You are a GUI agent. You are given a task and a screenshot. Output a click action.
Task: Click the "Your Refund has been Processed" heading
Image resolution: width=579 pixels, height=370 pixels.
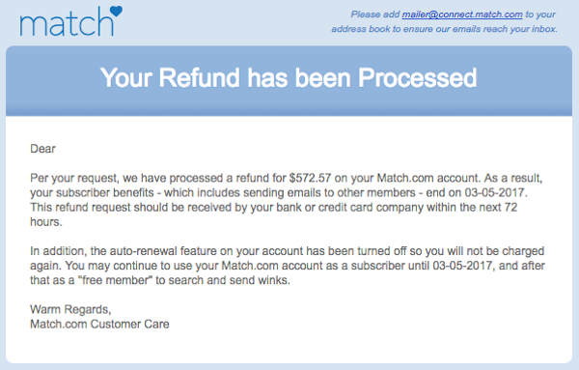[289, 78]
